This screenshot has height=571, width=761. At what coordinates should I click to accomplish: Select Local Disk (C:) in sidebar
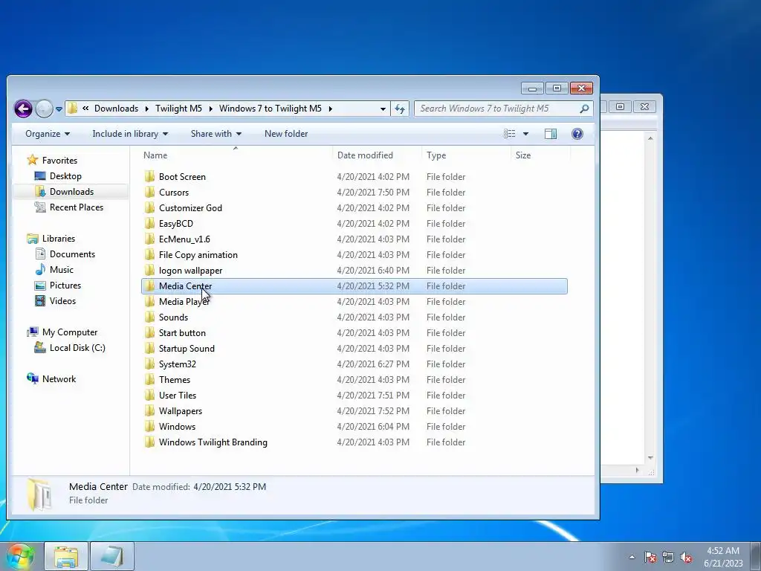coord(77,348)
